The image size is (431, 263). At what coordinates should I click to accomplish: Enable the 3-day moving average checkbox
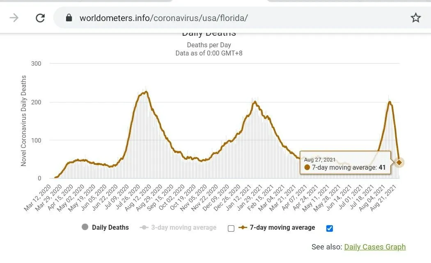point(231,228)
